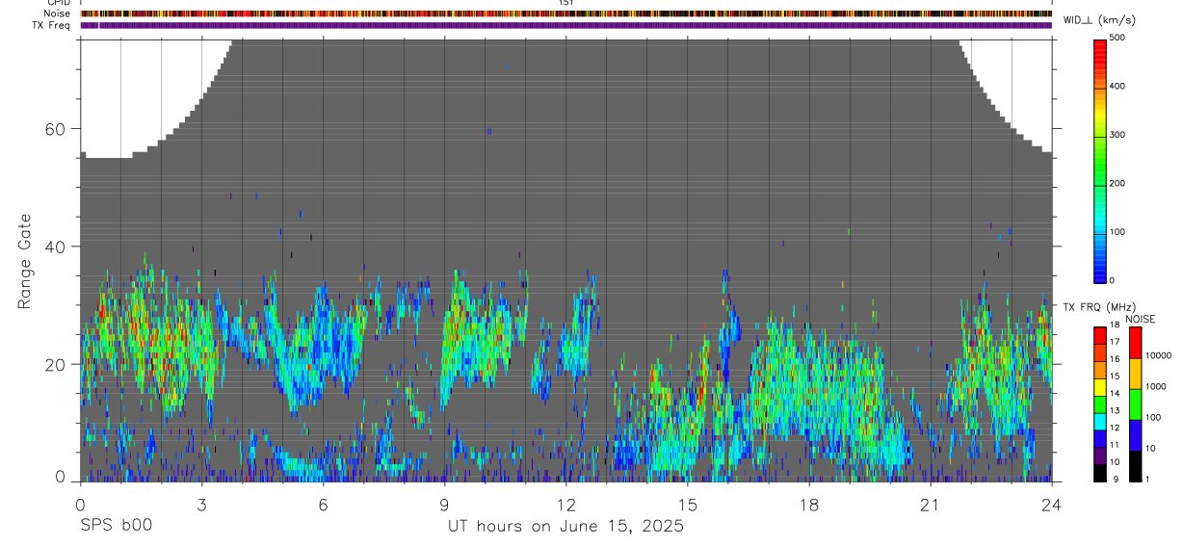The width and height of the screenshot is (1183, 546).
Task: Pick the yellow segment of TX FRQ colorbar
Action: click(x=1100, y=386)
